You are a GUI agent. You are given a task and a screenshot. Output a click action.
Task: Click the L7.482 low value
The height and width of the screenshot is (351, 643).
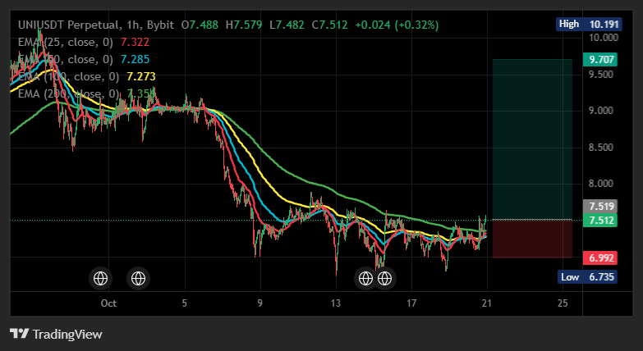[287, 25]
